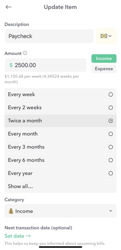The height and width of the screenshot is (250, 121).
Task: Tap the back arrow icon
Action: point(8,7)
